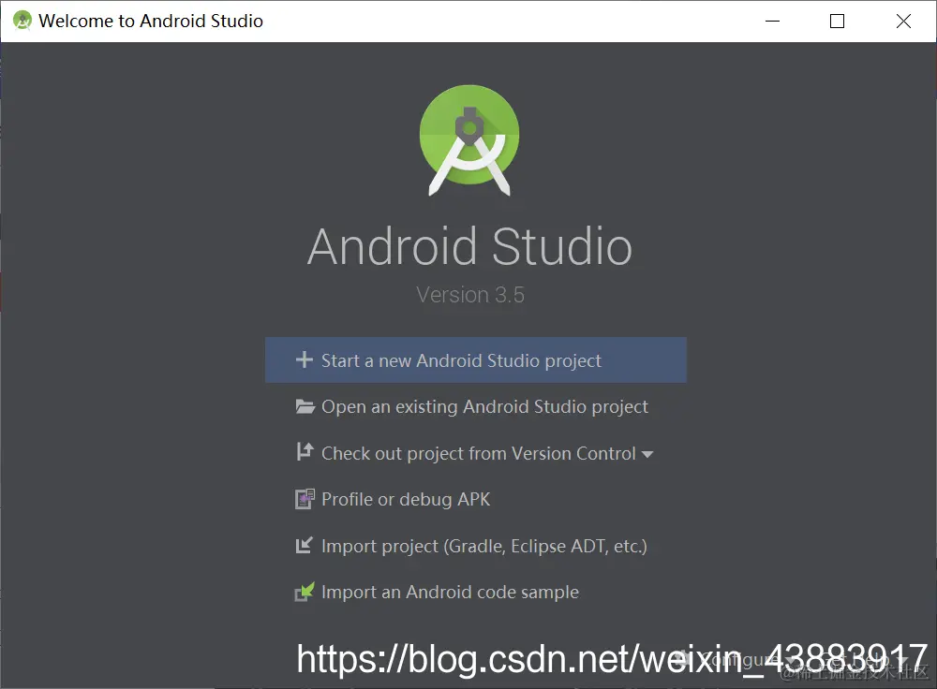The height and width of the screenshot is (689, 937).
Task: Start a new Android Studio project
Action: coord(476,360)
